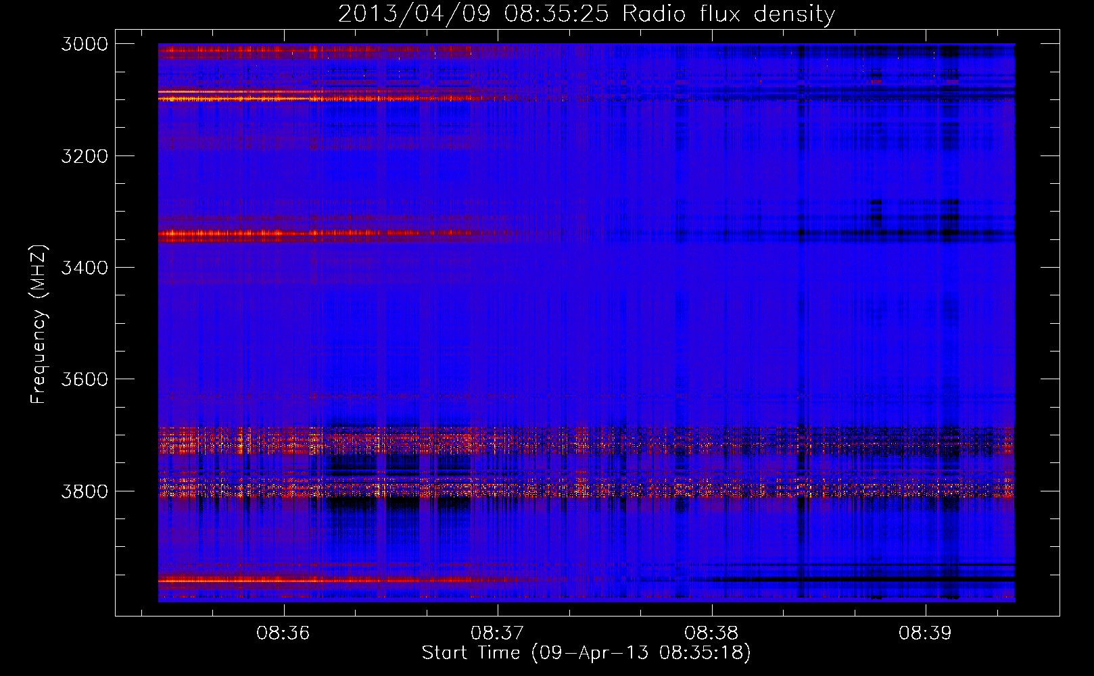1094x676 pixels.
Task: Click the 08:37 time axis label
Action: (x=497, y=633)
